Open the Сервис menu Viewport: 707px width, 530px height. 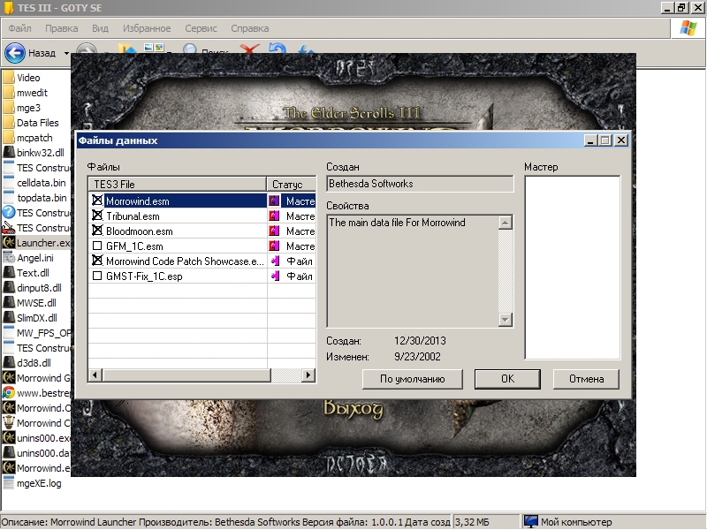(203, 28)
